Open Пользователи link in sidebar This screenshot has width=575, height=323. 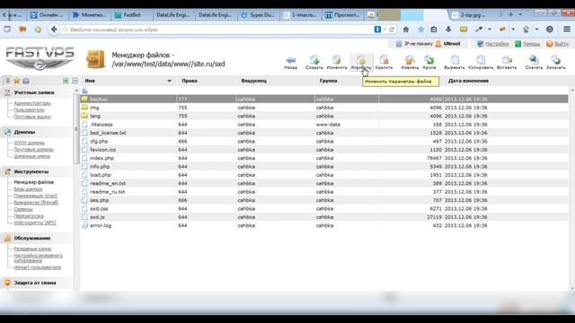coord(29,109)
